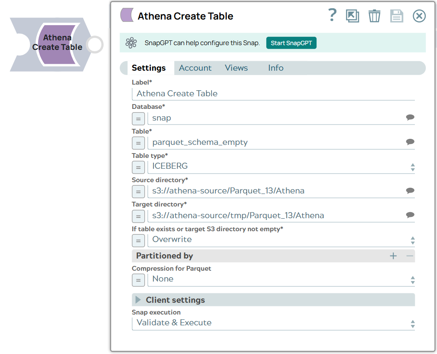Click the comment icon beside Source directory

pos(409,191)
